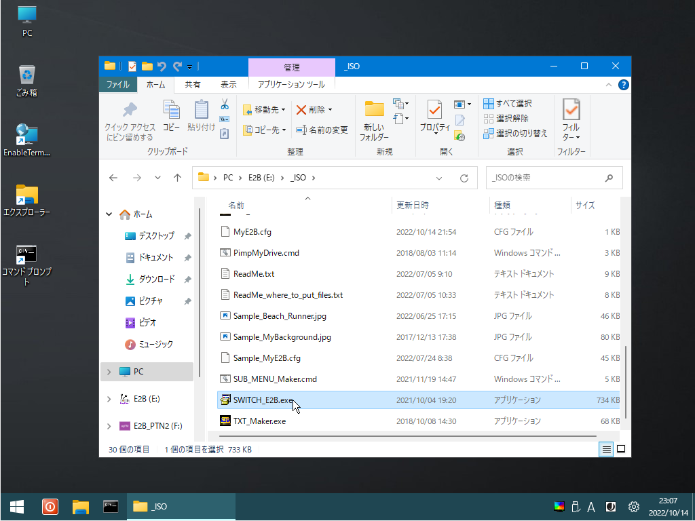Click the Cut scissors icon
695x521 pixels.
click(225, 104)
